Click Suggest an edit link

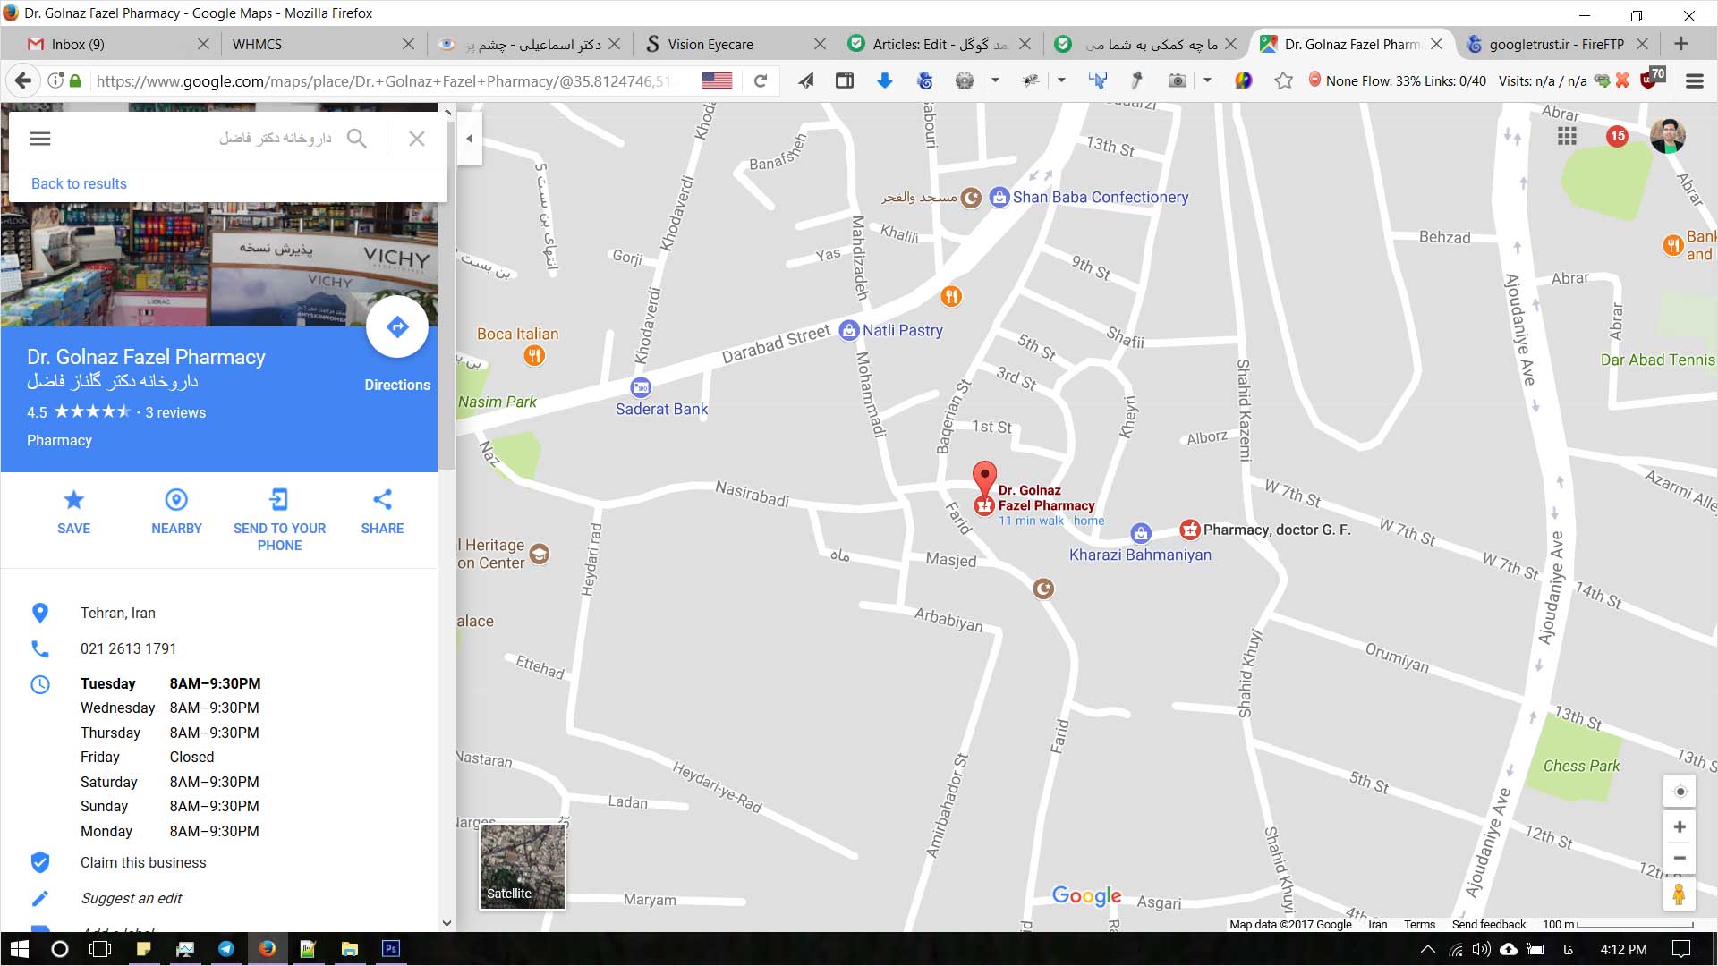pyautogui.click(x=132, y=898)
